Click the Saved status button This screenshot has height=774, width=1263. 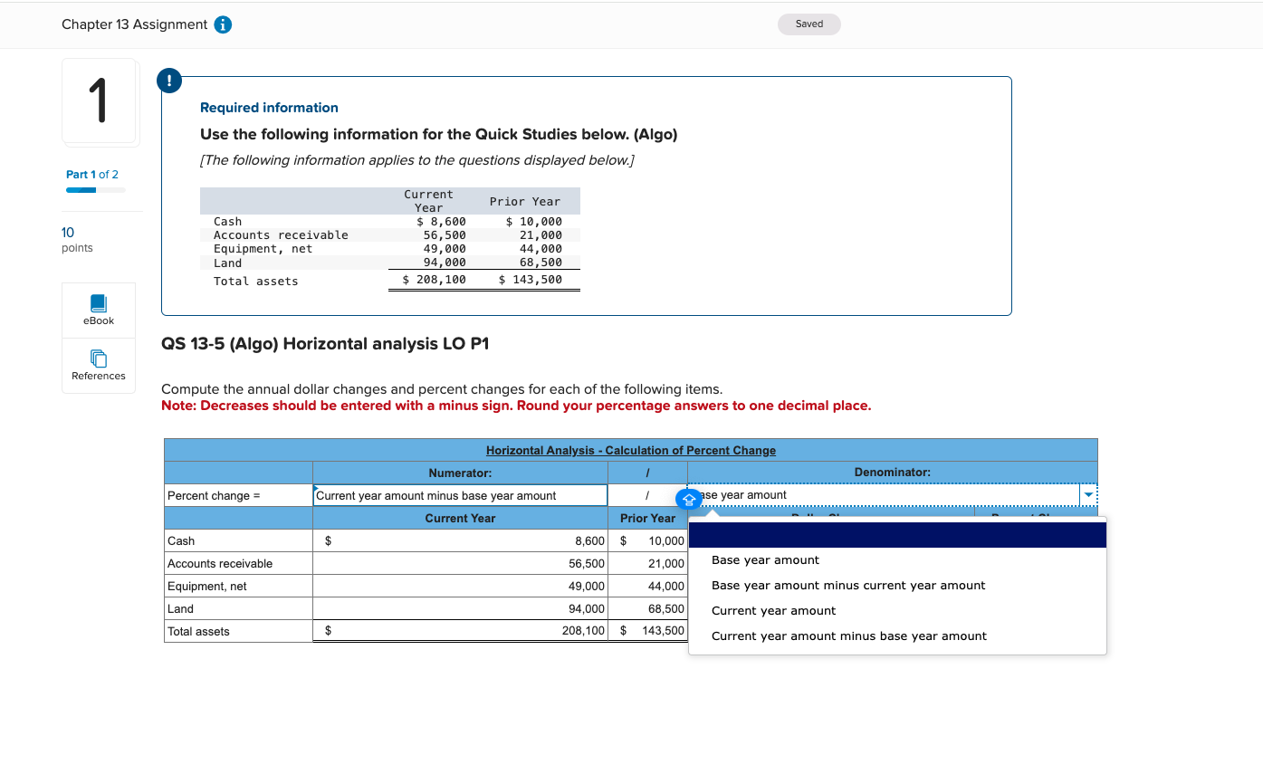pos(809,24)
